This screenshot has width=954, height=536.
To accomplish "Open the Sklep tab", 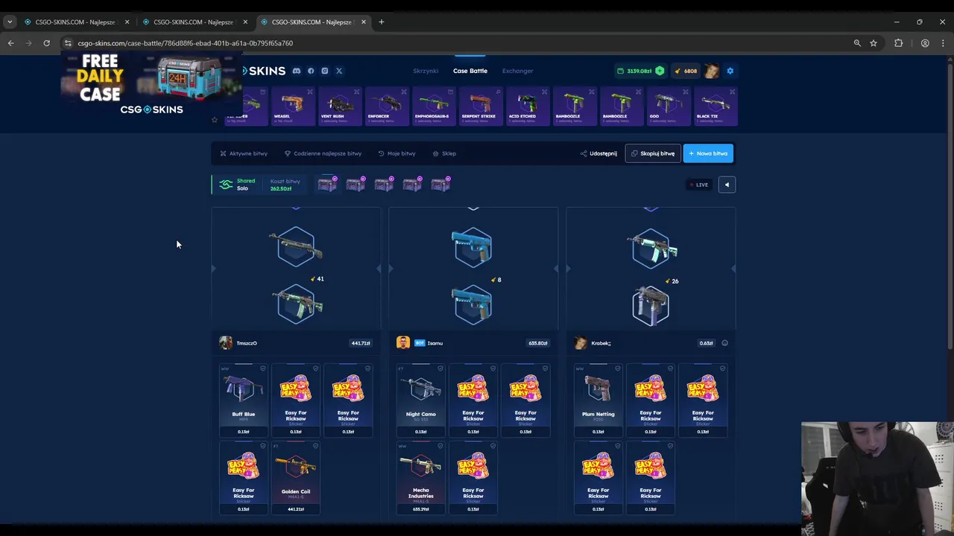I will pyautogui.click(x=444, y=153).
